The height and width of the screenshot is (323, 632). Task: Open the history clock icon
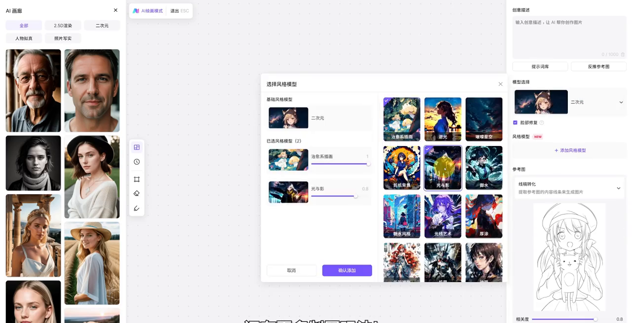[137, 162]
